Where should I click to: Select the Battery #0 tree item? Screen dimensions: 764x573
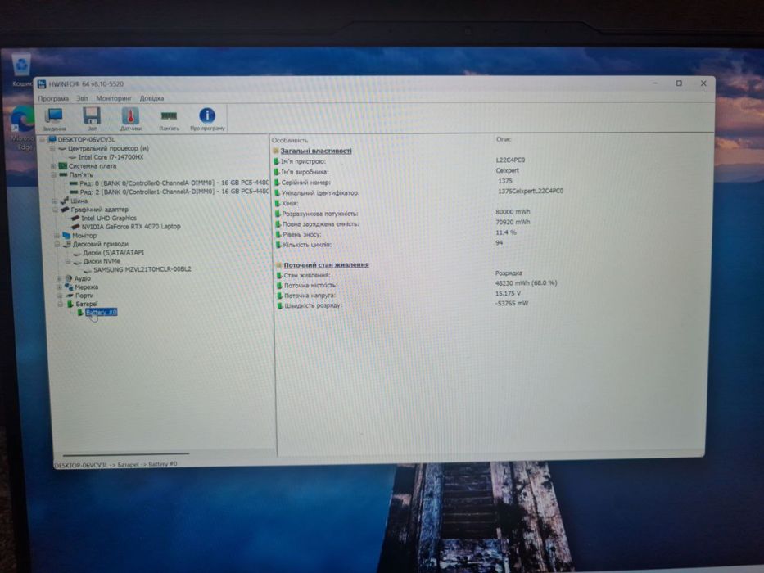click(x=102, y=313)
